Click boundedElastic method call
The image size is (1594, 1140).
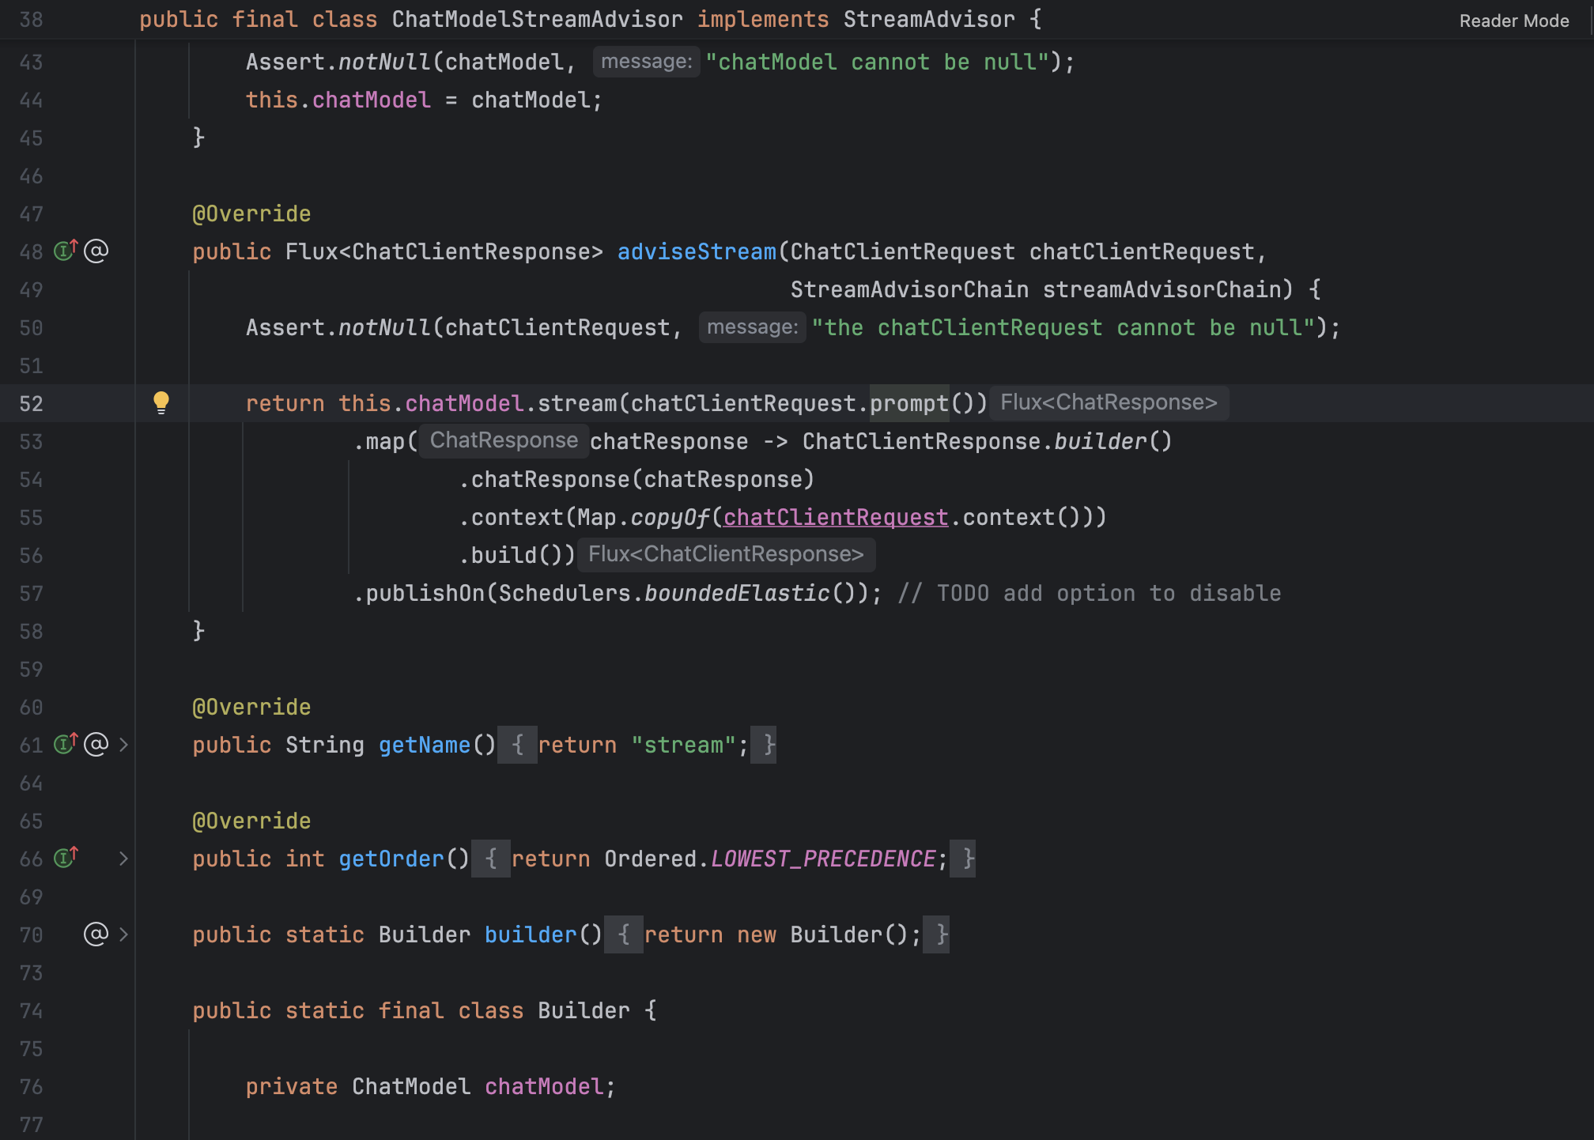coord(737,593)
